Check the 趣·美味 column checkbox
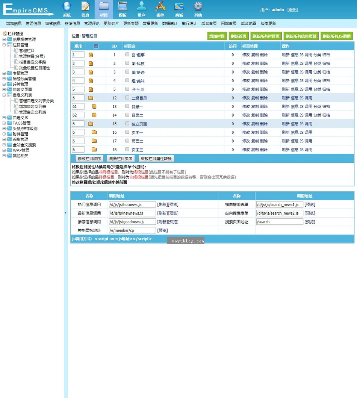Screen dimensions: 357x398 click(127, 80)
